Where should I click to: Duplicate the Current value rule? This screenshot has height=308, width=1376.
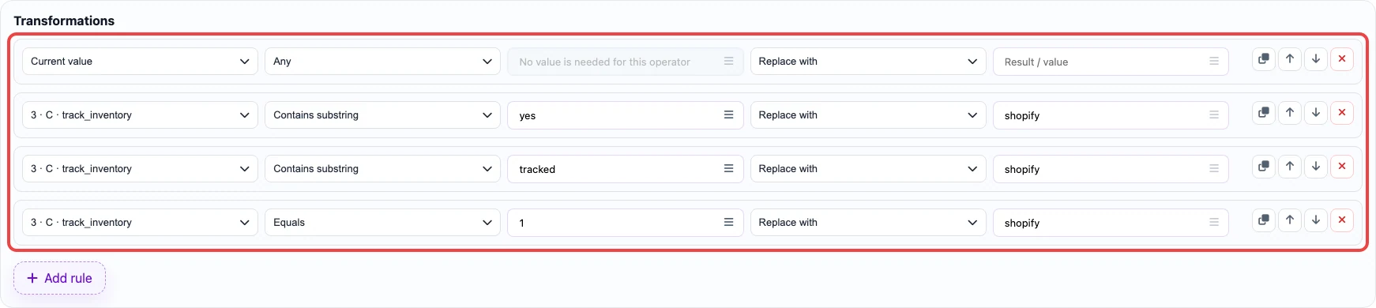[1264, 59]
